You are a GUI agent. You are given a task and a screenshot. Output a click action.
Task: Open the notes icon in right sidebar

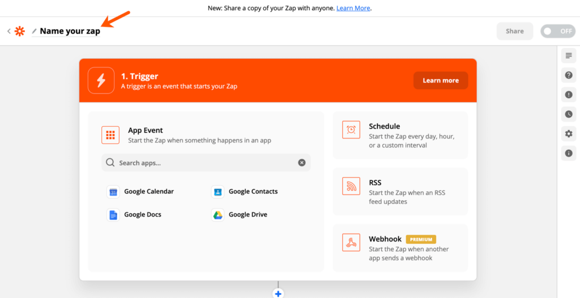569,56
